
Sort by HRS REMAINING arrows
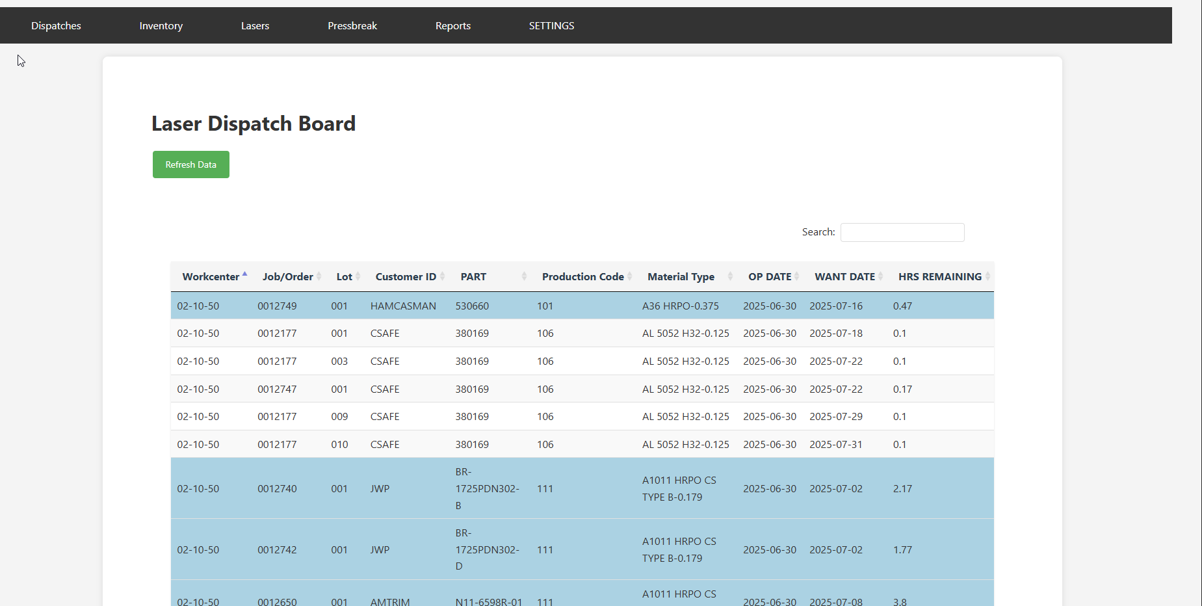coord(987,276)
